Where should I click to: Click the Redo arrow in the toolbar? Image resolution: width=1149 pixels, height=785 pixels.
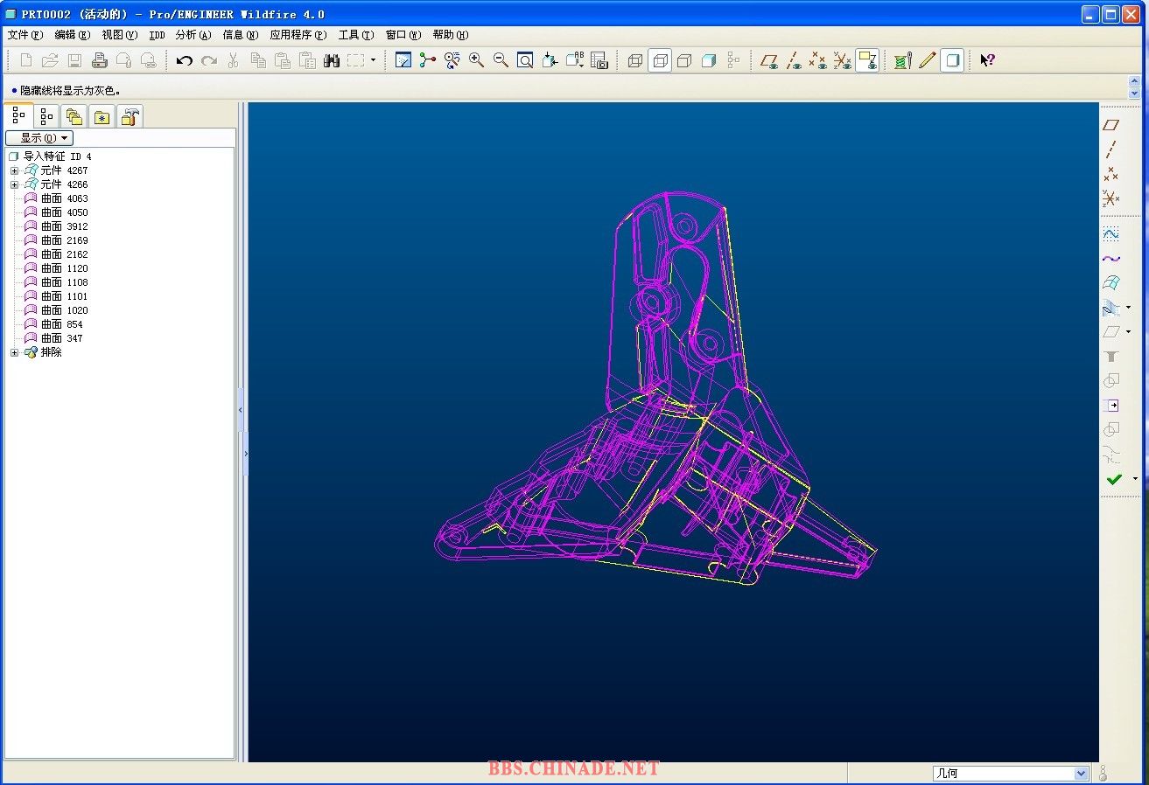208,60
